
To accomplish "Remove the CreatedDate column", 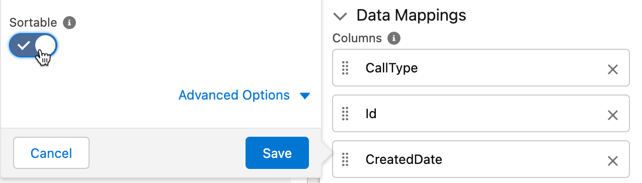I will pyautogui.click(x=612, y=161).
